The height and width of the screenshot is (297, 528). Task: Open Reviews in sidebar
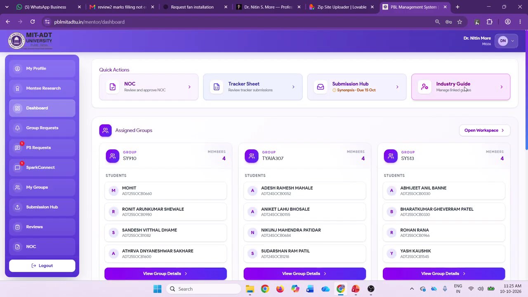pyautogui.click(x=42, y=227)
